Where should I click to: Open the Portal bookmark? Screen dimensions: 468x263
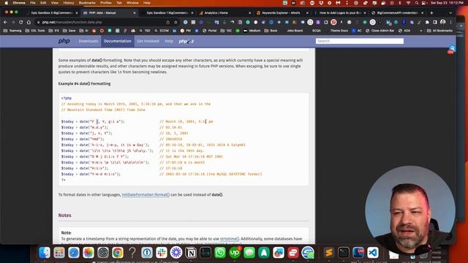210,31
